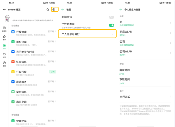Switch to the 生活 sidebar tab

click(x=4, y=55)
